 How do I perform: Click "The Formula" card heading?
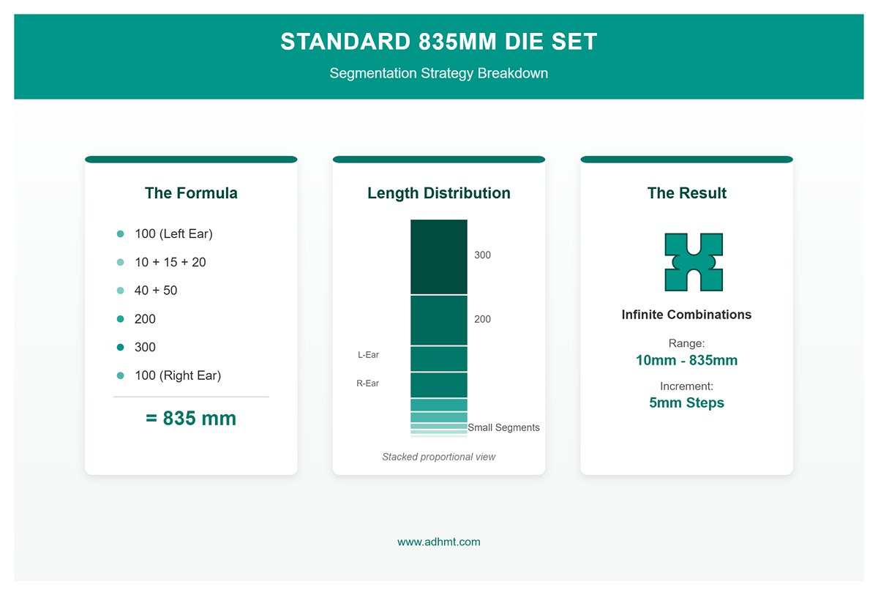[191, 193]
